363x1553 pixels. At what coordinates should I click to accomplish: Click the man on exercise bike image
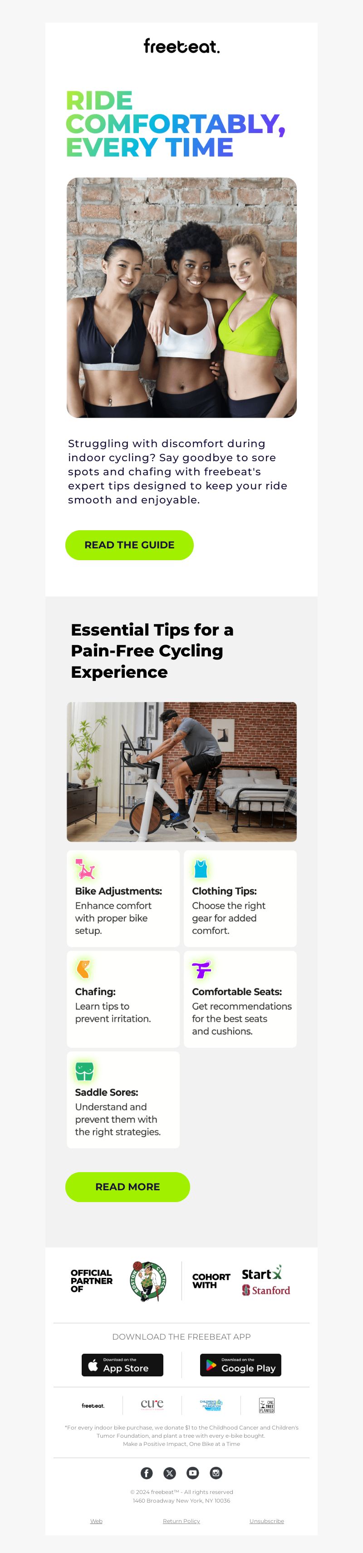click(181, 772)
